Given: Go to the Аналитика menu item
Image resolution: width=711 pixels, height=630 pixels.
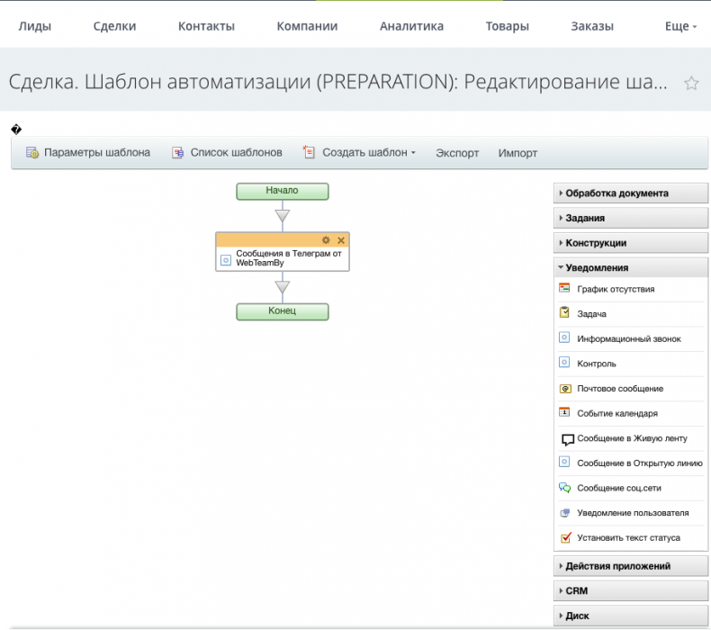Looking at the screenshot, I should [411, 26].
